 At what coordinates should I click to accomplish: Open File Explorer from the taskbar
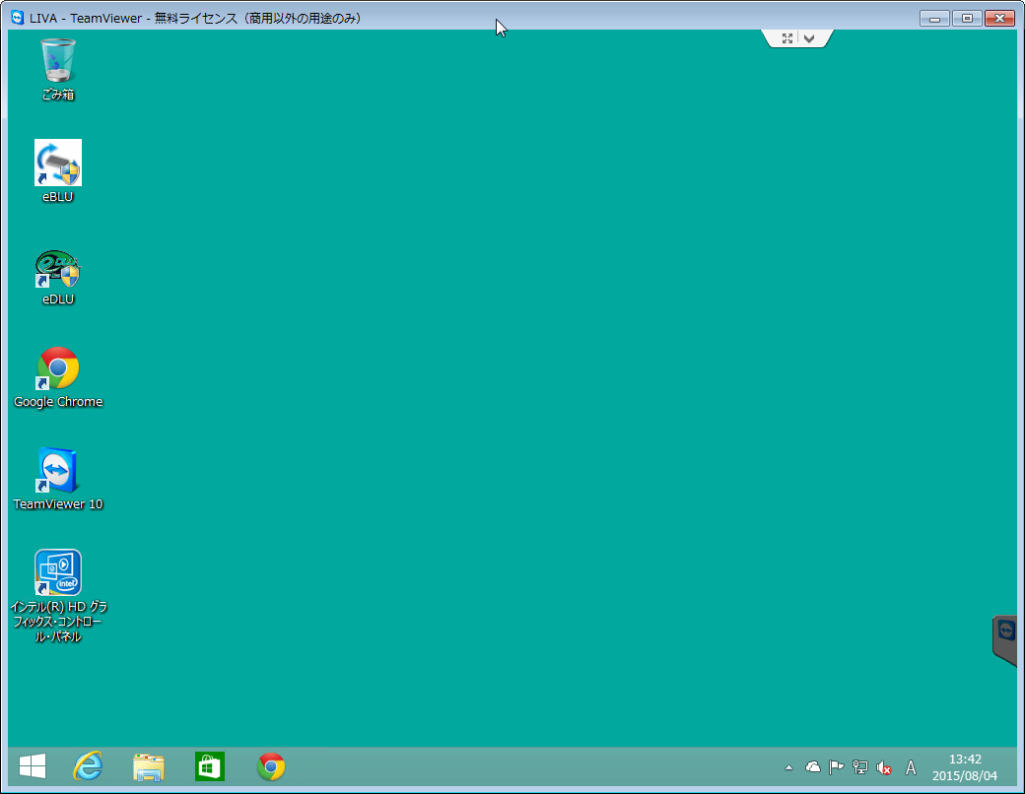(149, 765)
